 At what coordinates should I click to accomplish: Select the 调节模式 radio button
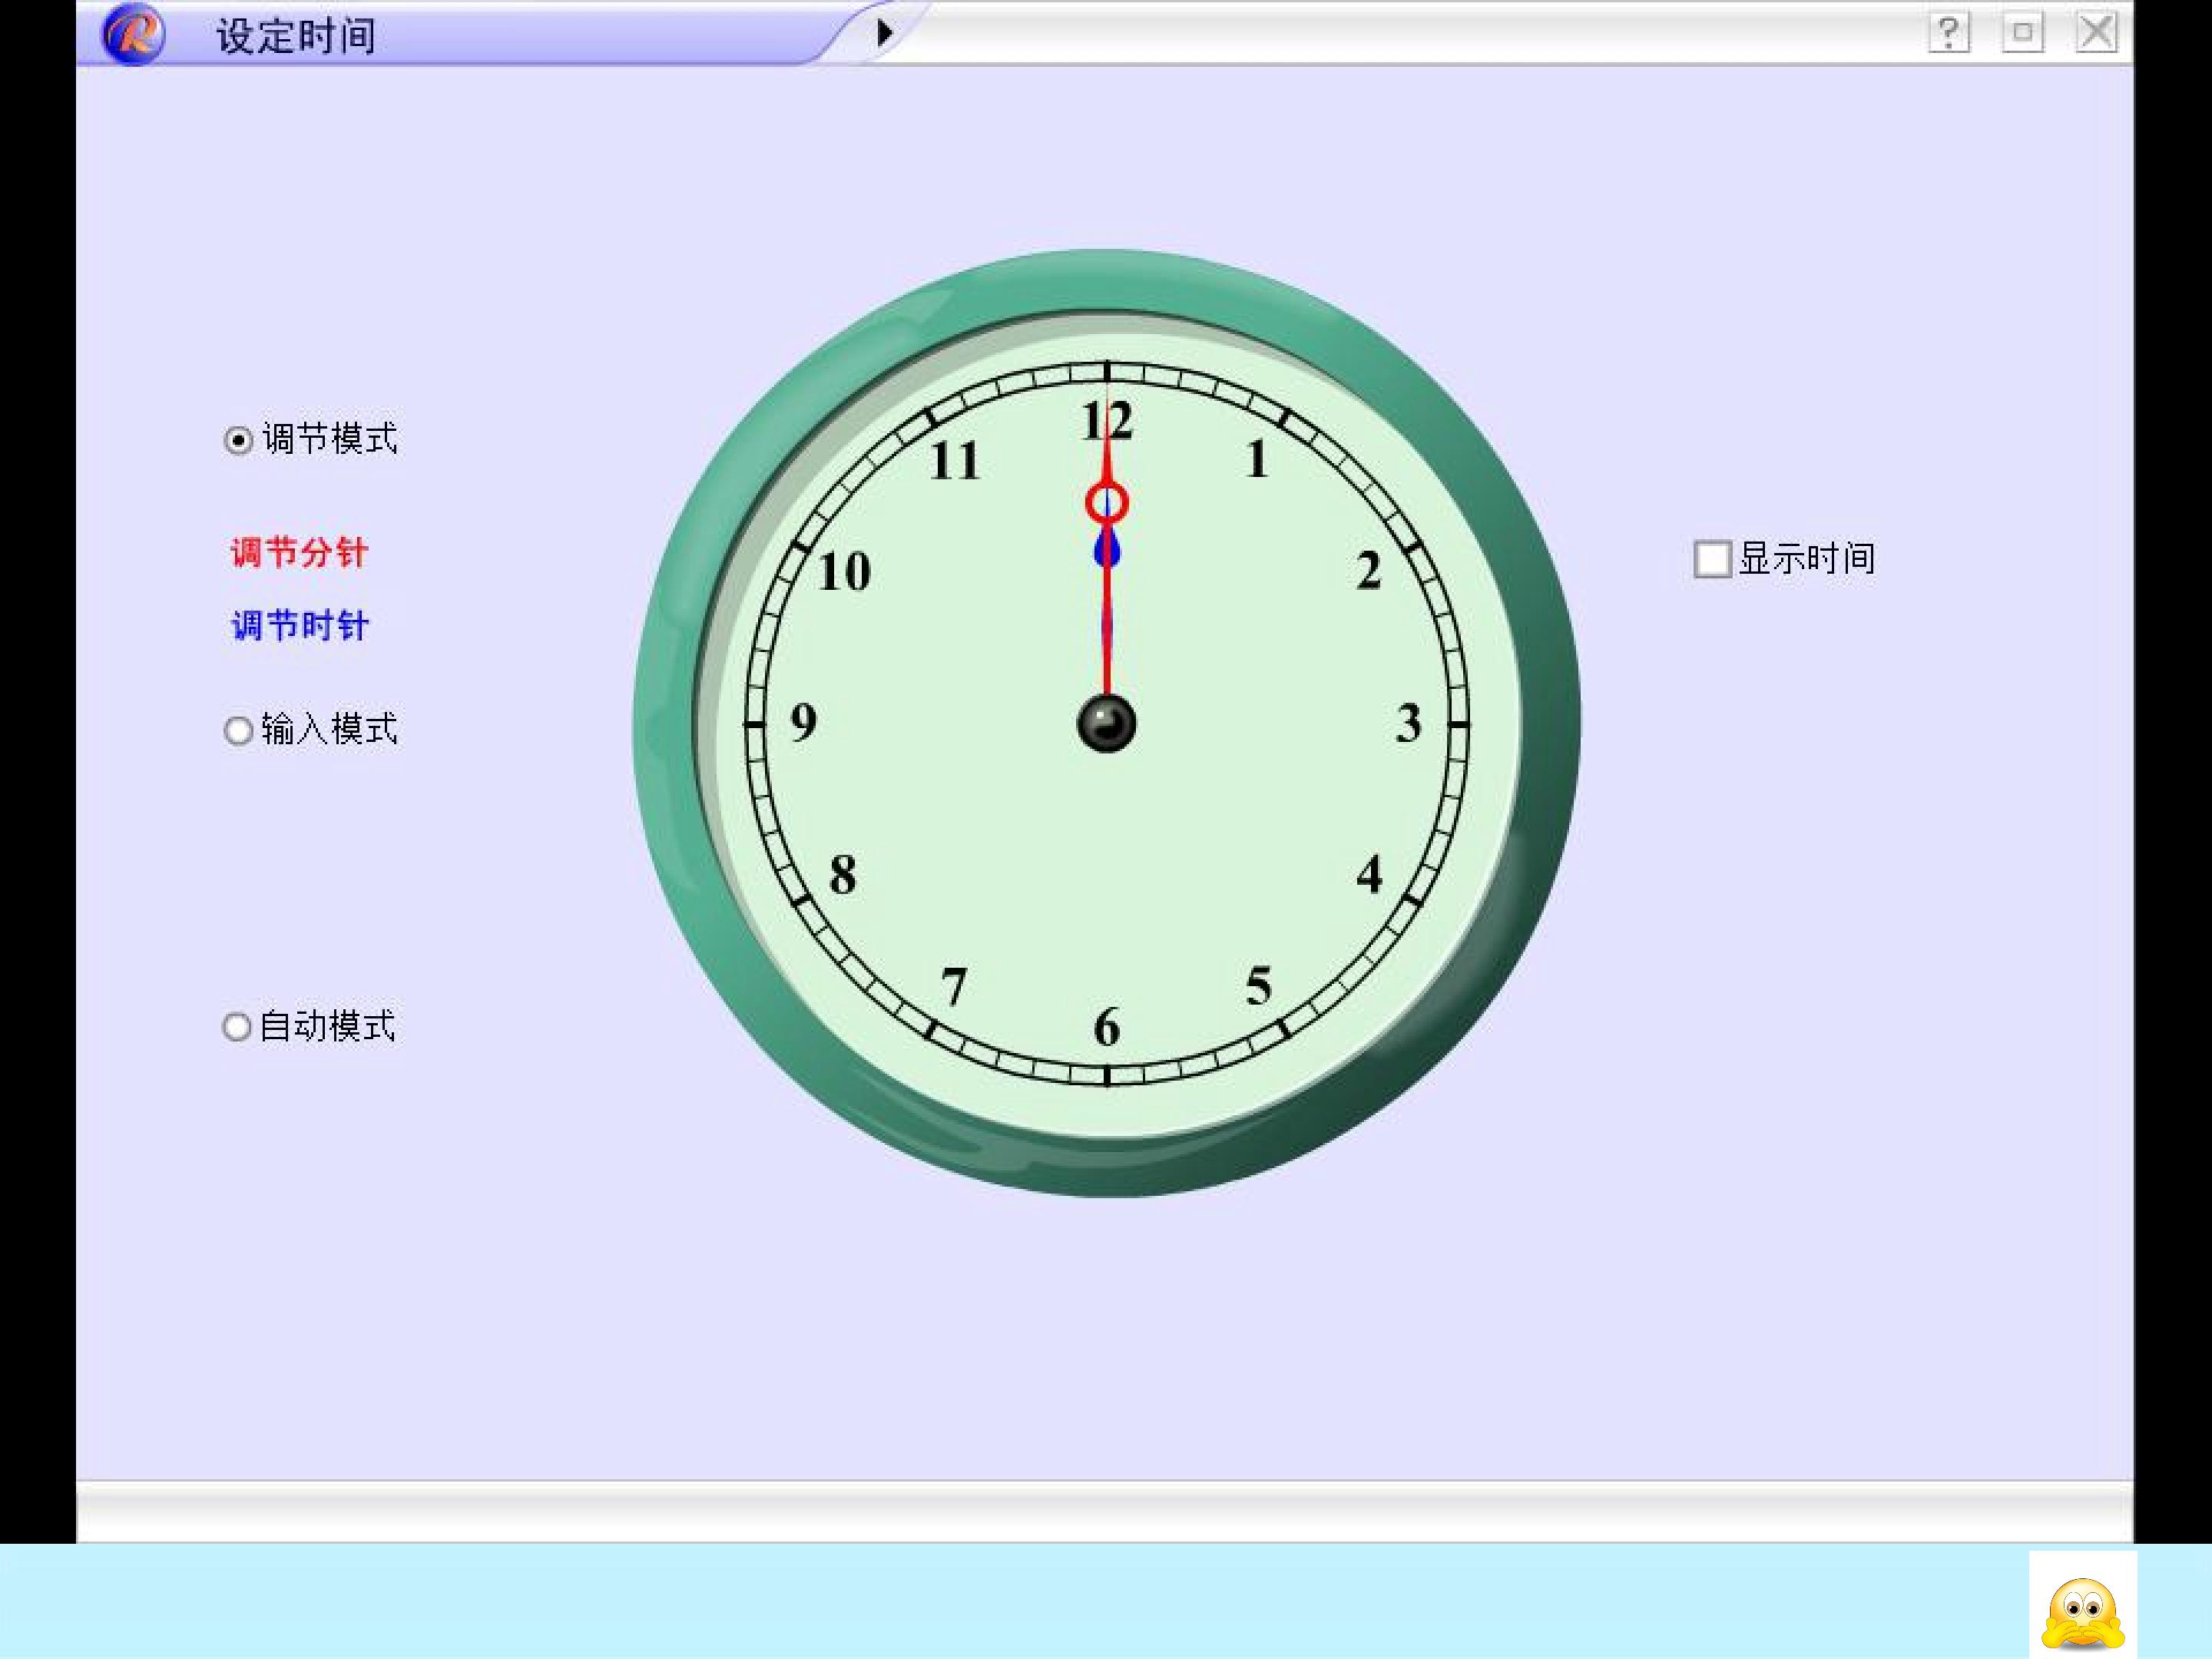pos(238,440)
